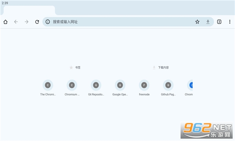Viewport: 235px width, 141px height.
Task: Tap the status bar clock 2:39
Action: pos(5,3)
